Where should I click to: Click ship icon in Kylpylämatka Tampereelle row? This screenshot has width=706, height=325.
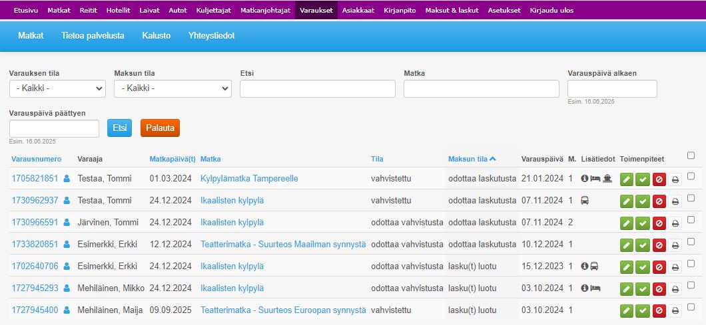coord(607,178)
